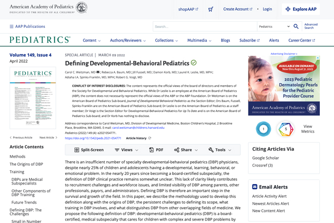This screenshot has height=223, width=334.
Task: Jump to The Origins of DBP section
Action: tap(26, 164)
